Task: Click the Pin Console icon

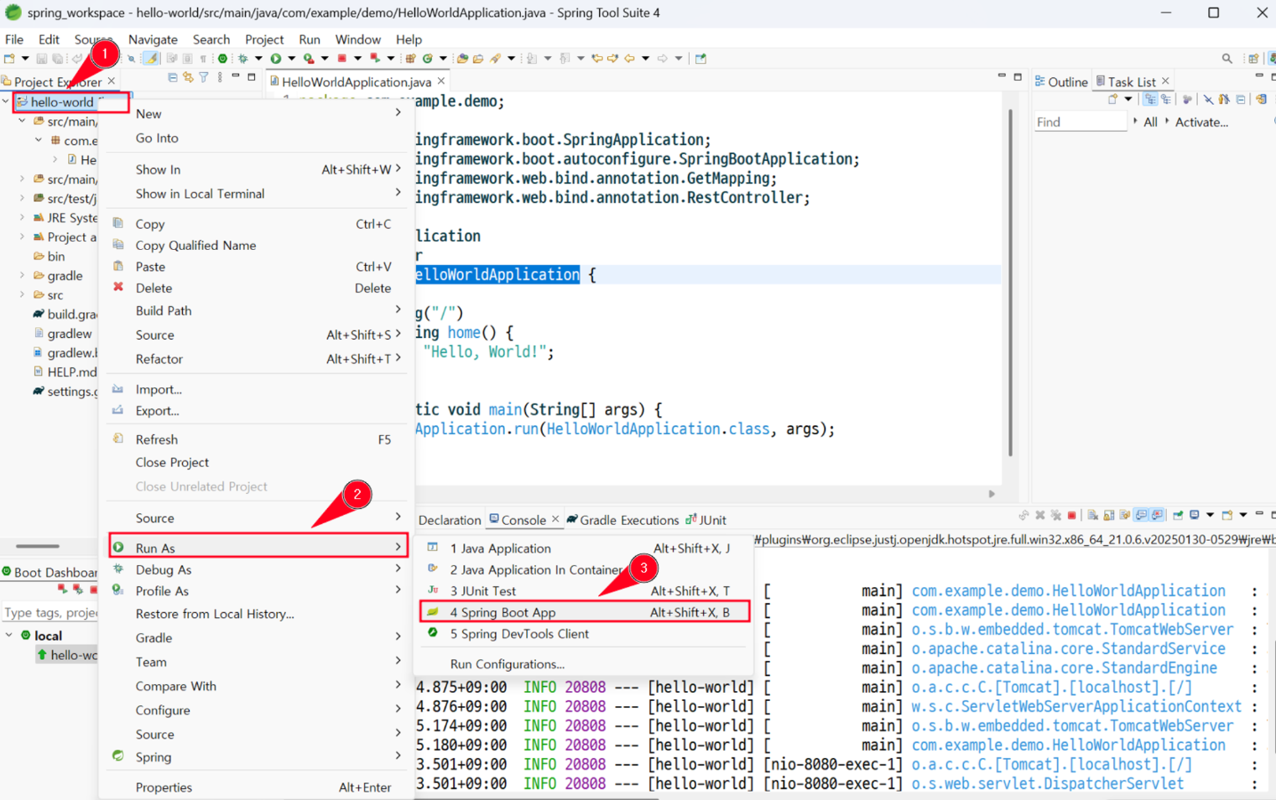Action: point(1178,515)
